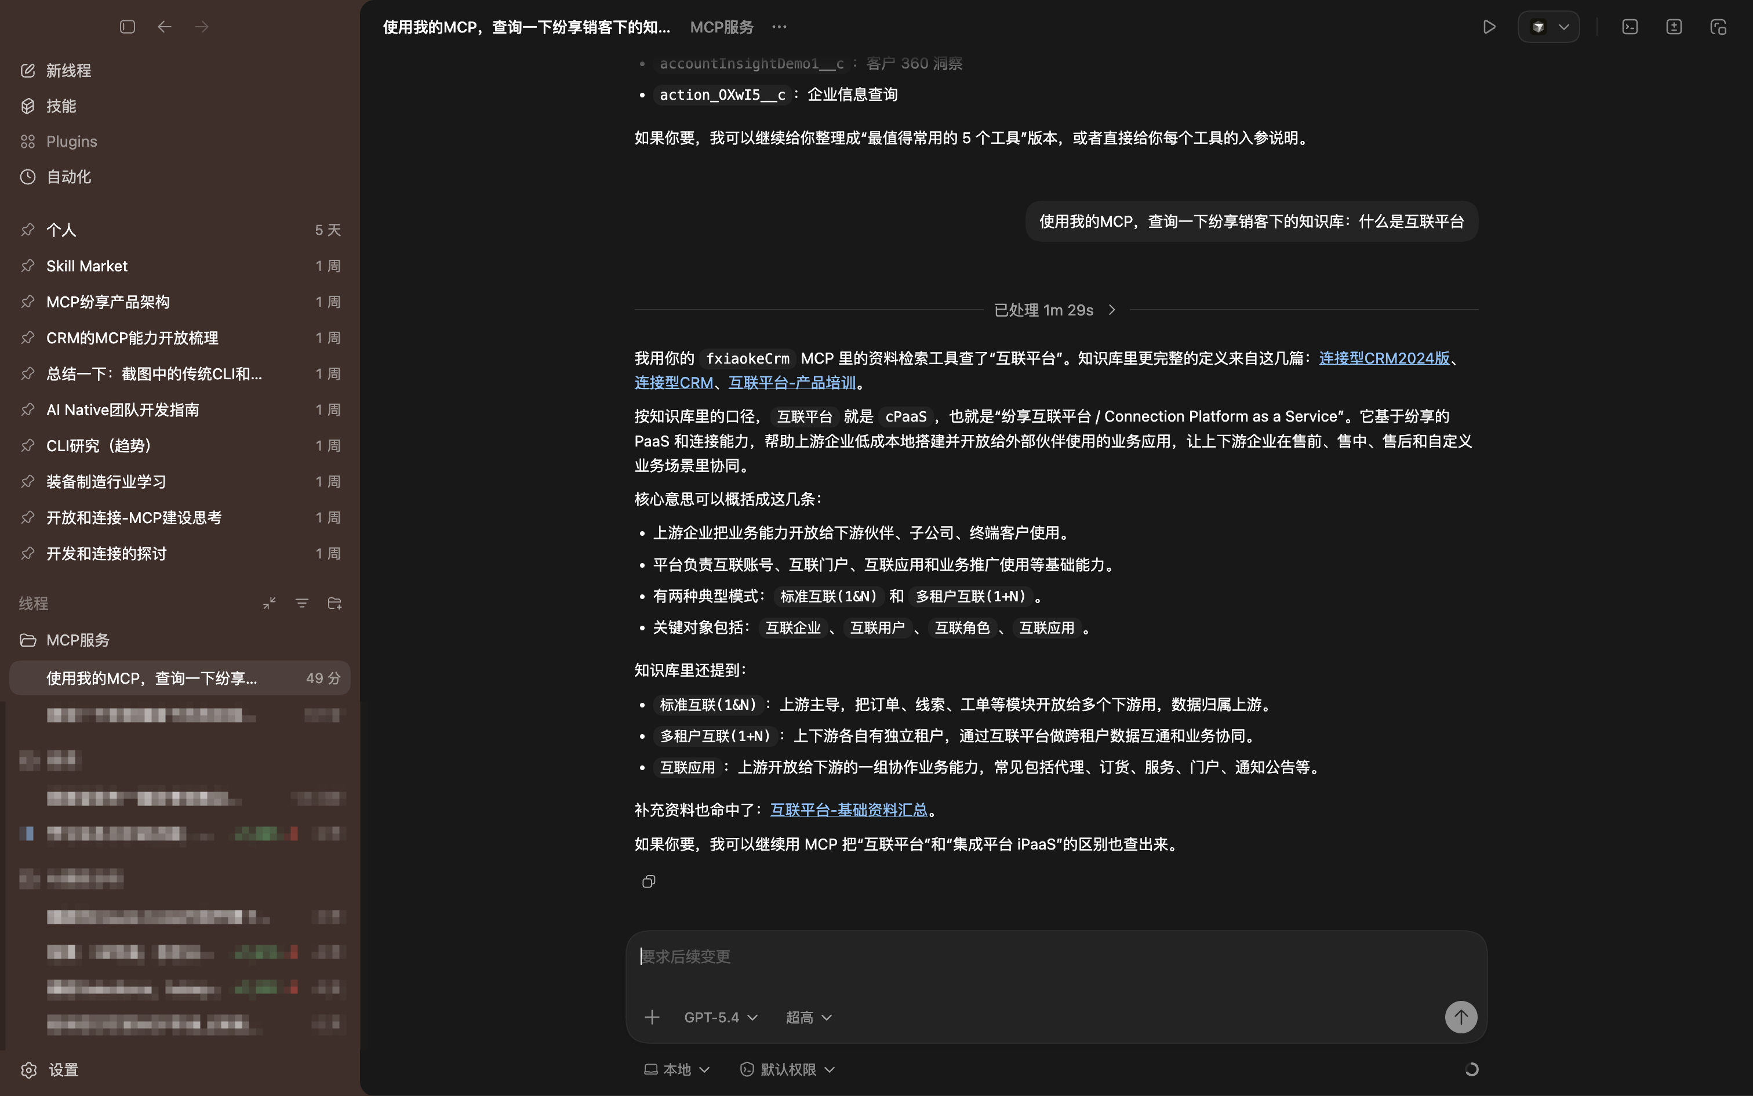Collapse all threads icon beside 线程
Viewport: 1753px width, 1096px height.
coord(270,603)
